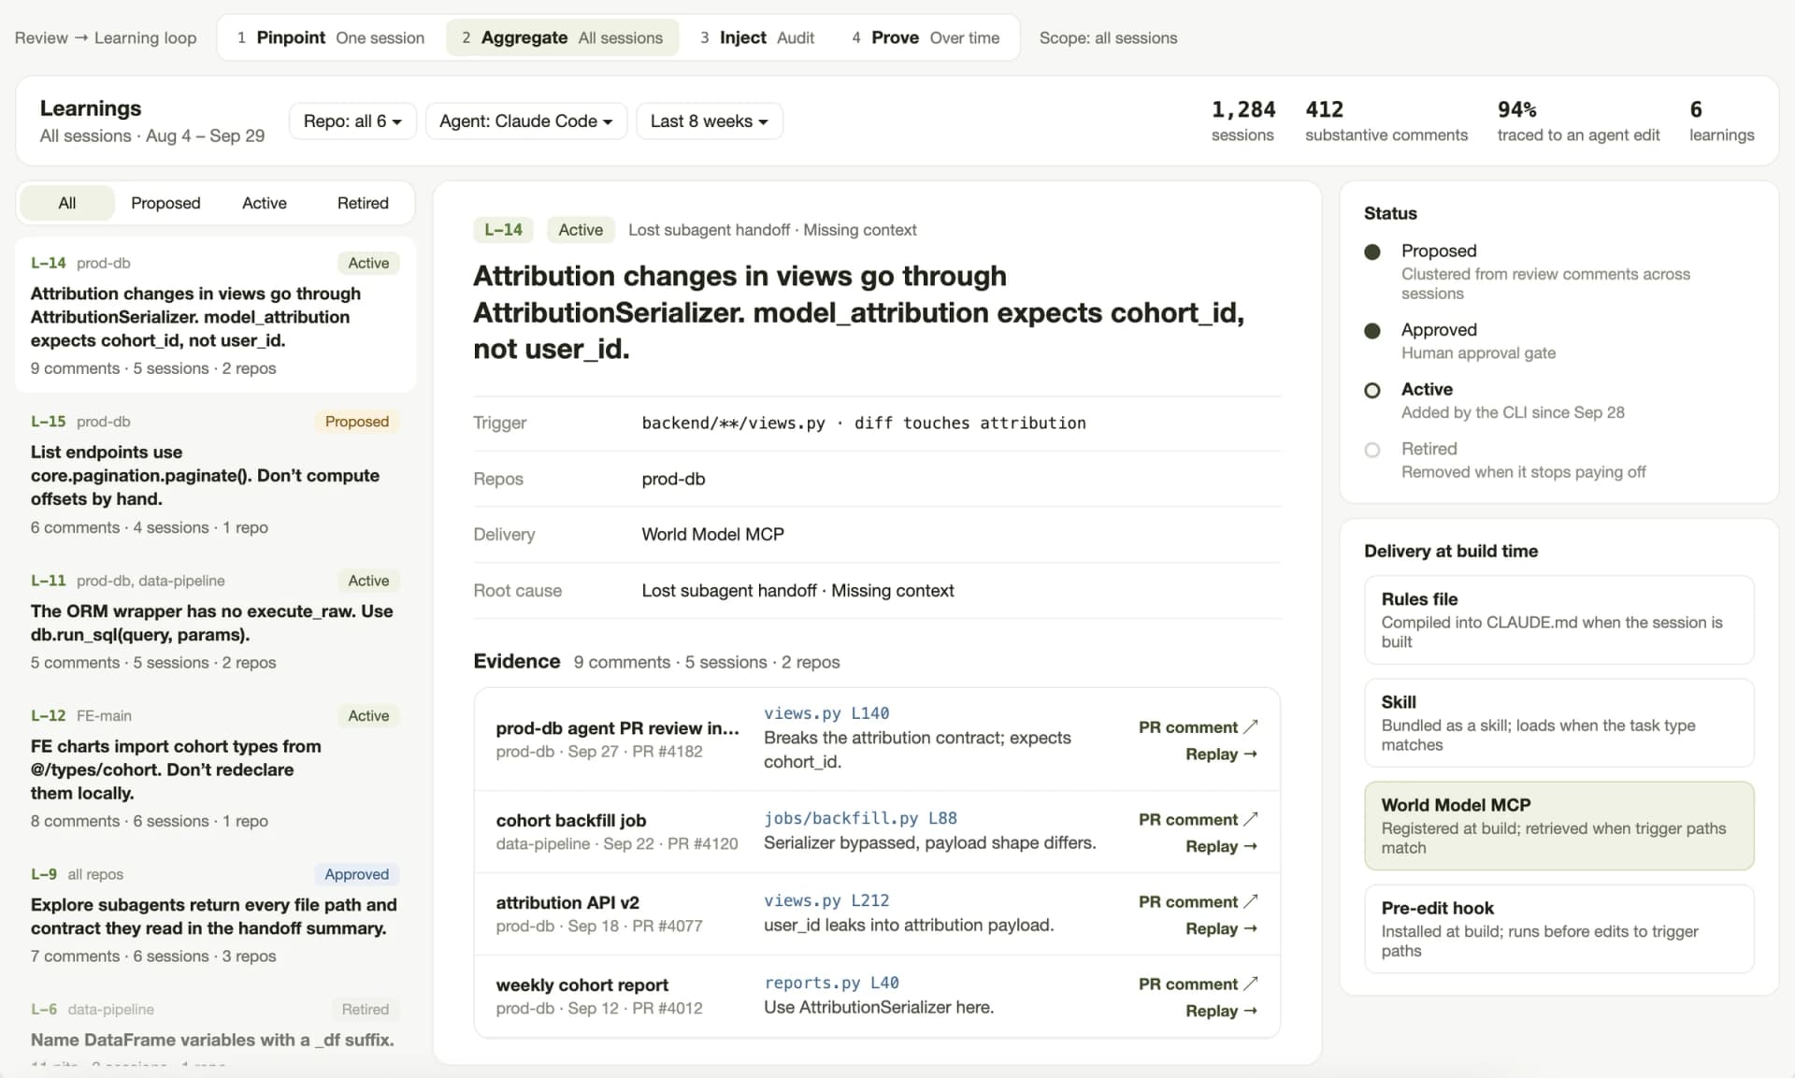Select the Retired filter tab

(x=363, y=203)
